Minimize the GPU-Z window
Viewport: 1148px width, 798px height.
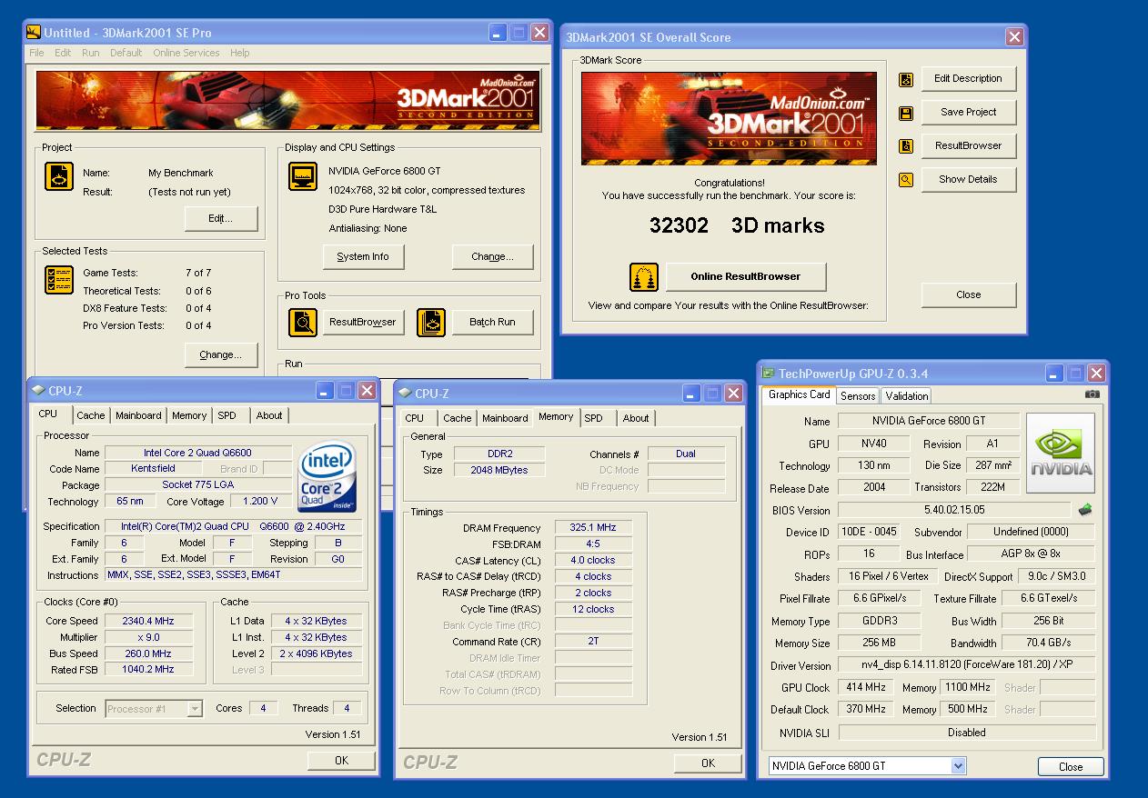pyautogui.click(x=1054, y=374)
